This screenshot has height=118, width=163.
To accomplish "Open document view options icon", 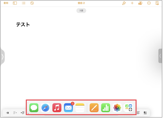I will (x=157, y=3).
